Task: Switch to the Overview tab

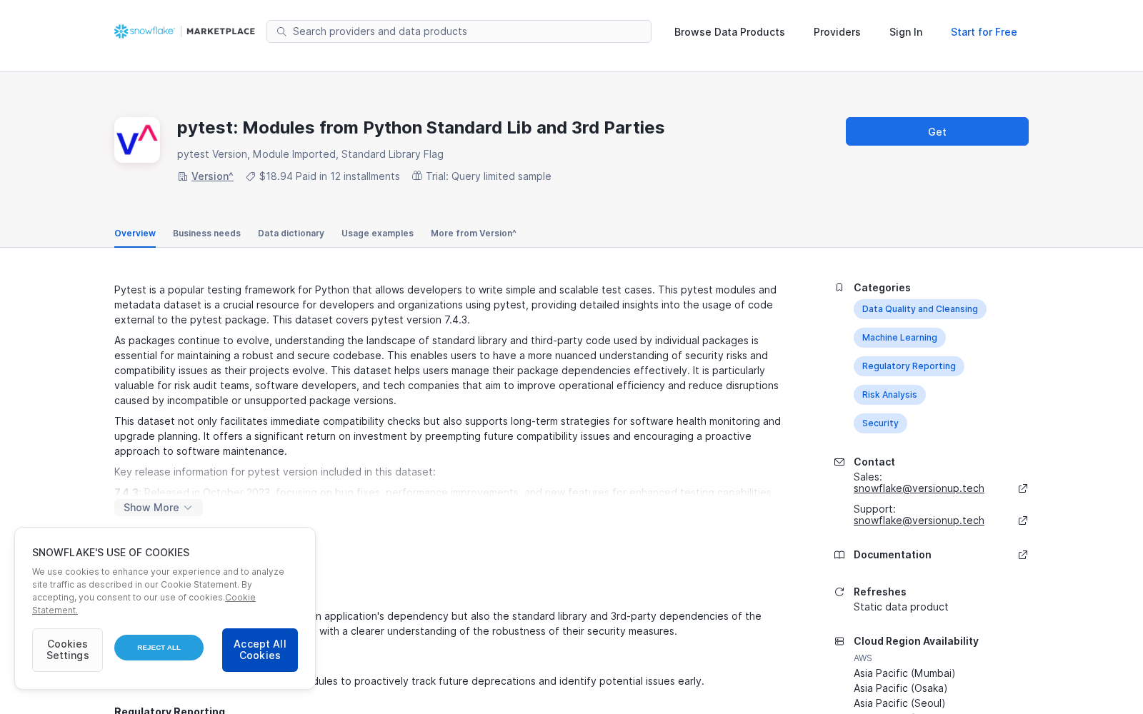Action: [135, 233]
